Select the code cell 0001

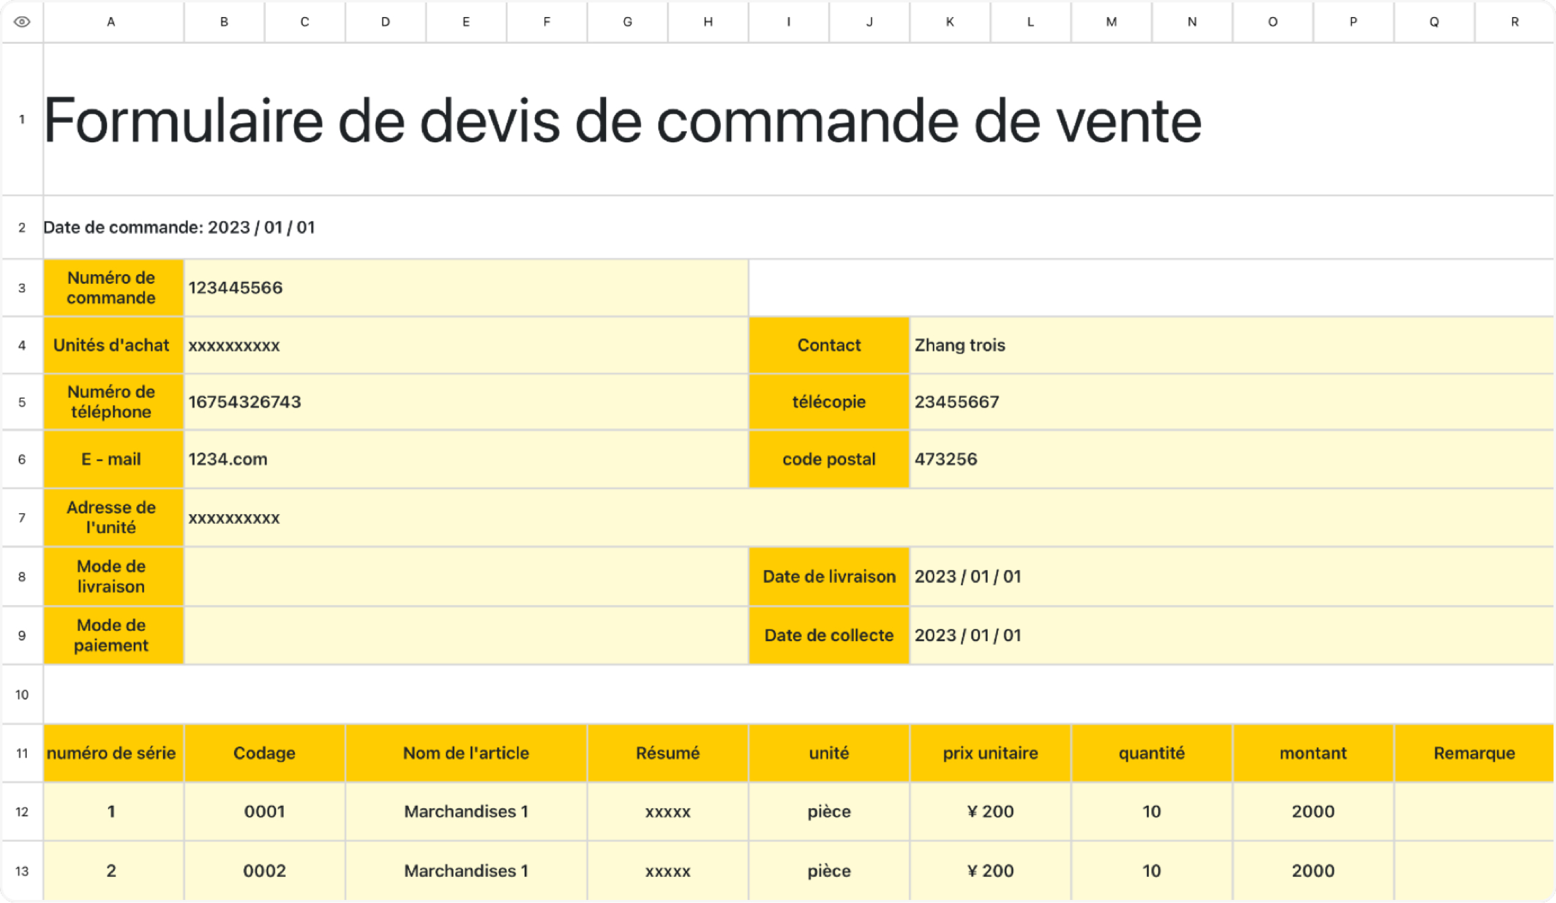coord(264,812)
